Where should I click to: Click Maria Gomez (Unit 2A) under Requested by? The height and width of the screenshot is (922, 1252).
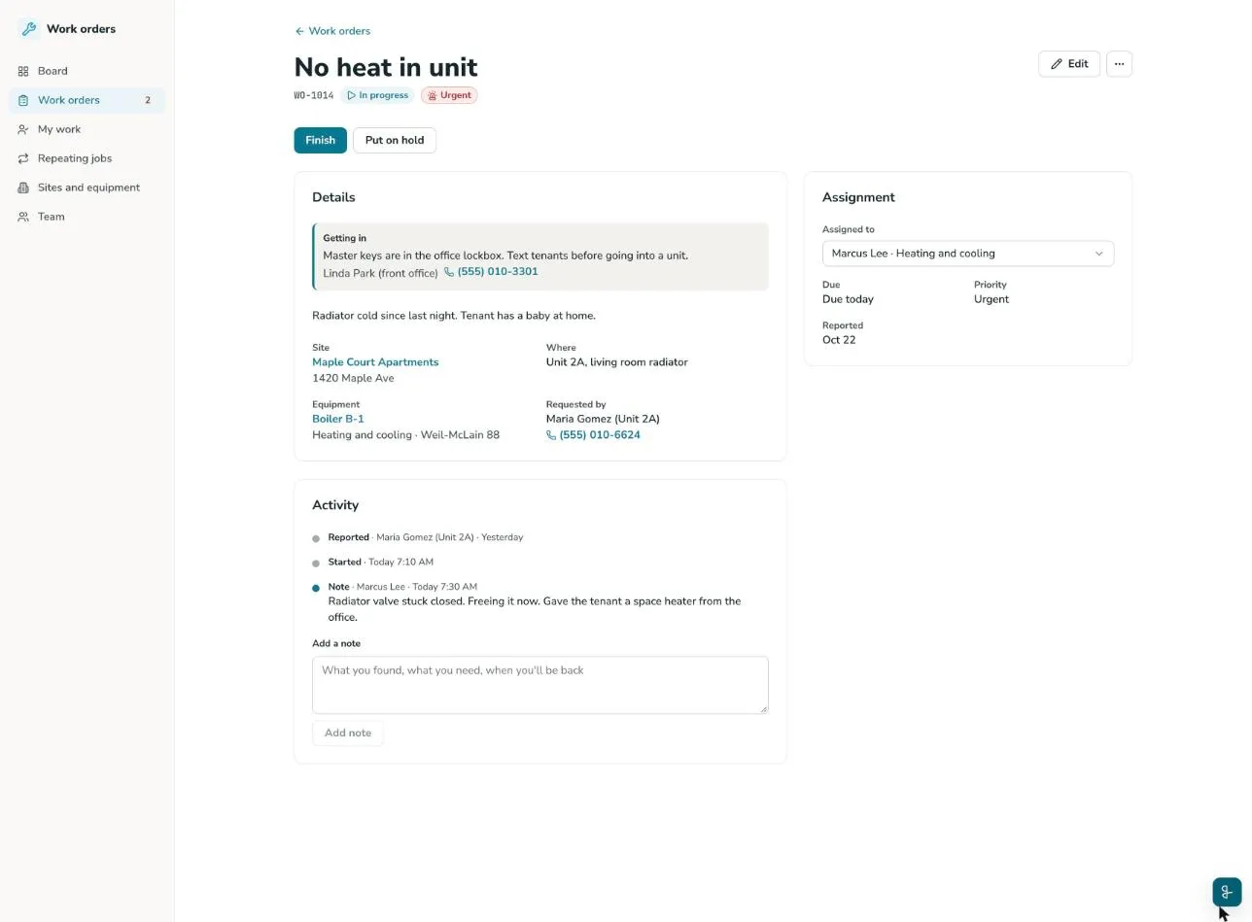click(603, 420)
